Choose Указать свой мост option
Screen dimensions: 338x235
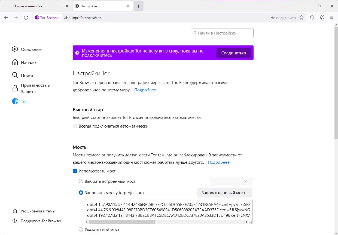[81, 229]
